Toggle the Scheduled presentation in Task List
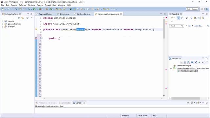The image size is (210, 118). 182,18
